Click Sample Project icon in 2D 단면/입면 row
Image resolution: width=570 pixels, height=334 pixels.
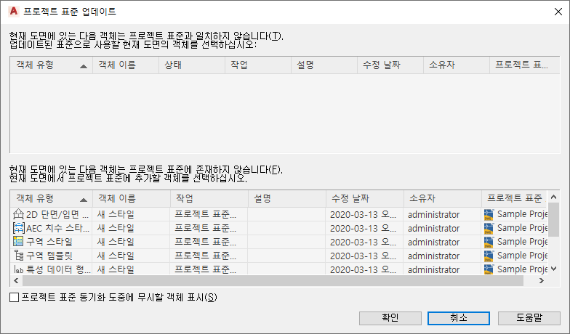pyautogui.click(x=489, y=214)
